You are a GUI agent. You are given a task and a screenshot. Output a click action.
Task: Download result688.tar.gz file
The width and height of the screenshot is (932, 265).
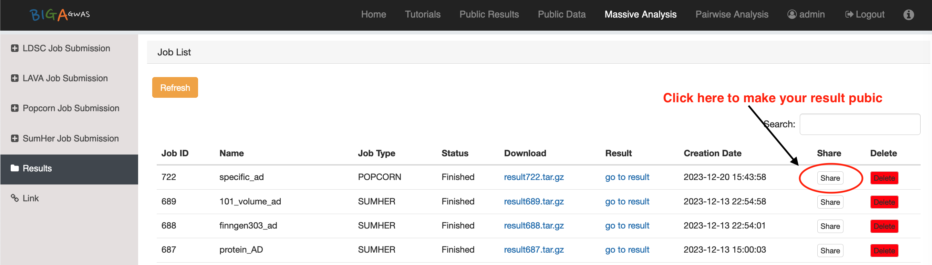[534, 225]
